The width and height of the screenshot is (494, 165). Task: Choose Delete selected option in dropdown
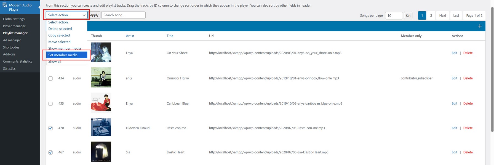60,29
